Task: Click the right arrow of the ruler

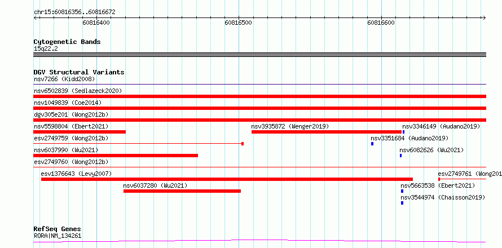Action: [485, 17]
